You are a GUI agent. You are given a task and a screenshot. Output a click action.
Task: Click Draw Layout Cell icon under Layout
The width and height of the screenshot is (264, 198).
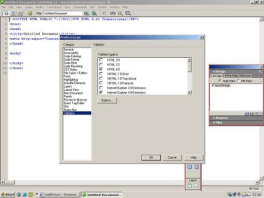[196, 186]
